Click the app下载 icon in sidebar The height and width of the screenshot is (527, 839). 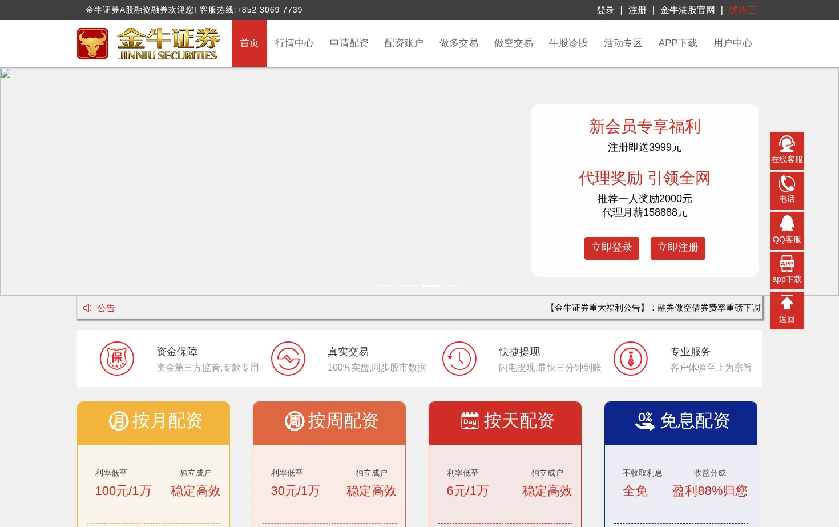(x=787, y=263)
